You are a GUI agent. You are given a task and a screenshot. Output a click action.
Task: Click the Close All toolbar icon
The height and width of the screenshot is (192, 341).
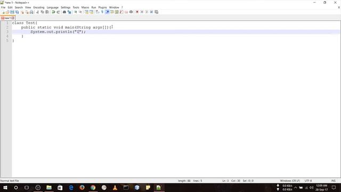tap(27, 12)
